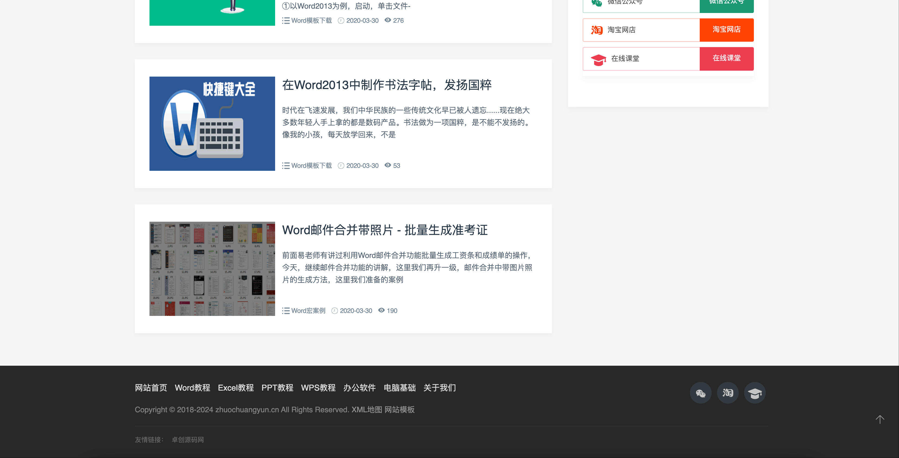The width and height of the screenshot is (899, 458).
Task: Click the graduation cap icon in the footer
Action: [754, 393]
